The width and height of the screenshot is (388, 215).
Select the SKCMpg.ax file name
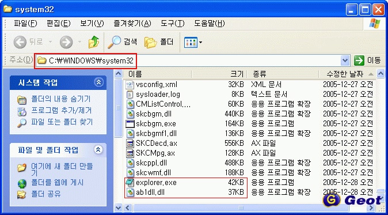(x=155, y=153)
